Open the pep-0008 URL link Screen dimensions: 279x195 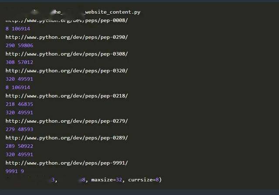[66, 20]
